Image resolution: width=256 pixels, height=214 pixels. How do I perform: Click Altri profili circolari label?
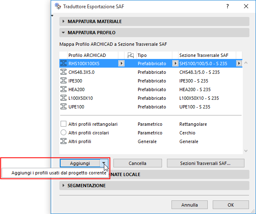click(x=89, y=133)
